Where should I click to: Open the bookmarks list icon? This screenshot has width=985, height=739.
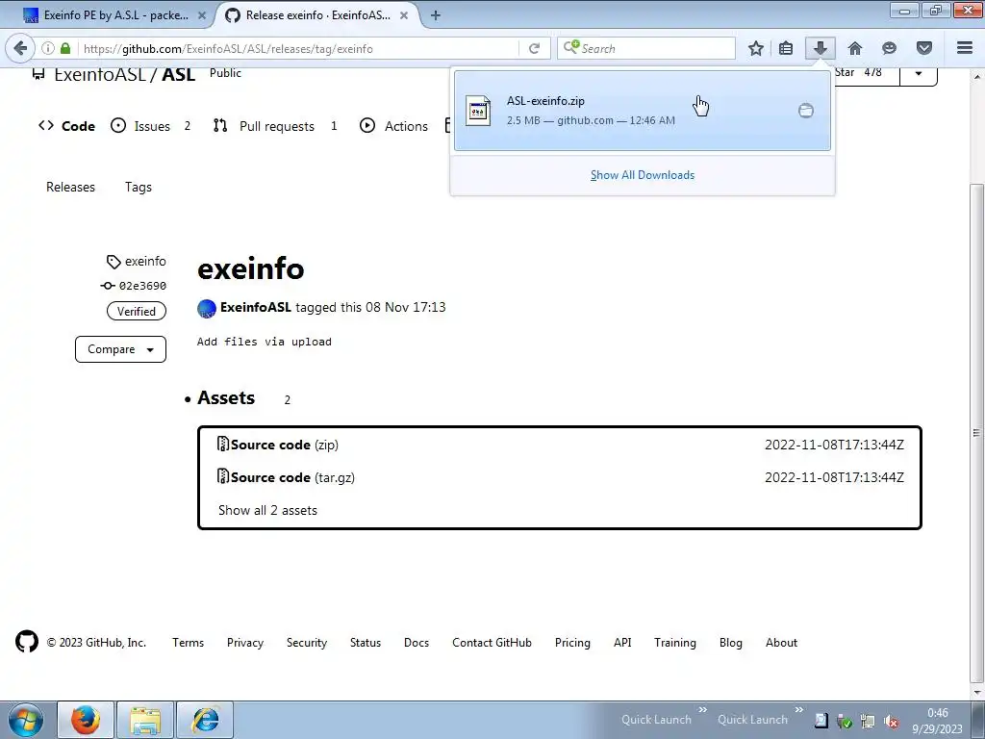[x=786, y=48]
